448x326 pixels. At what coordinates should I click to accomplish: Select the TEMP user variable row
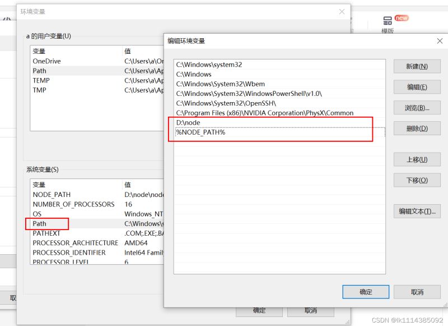click(97, 80)
